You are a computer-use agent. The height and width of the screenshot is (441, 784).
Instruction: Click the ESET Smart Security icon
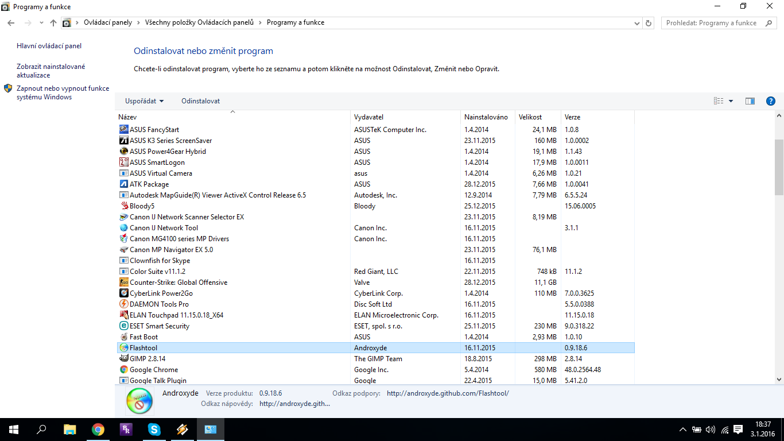(123, 326)
